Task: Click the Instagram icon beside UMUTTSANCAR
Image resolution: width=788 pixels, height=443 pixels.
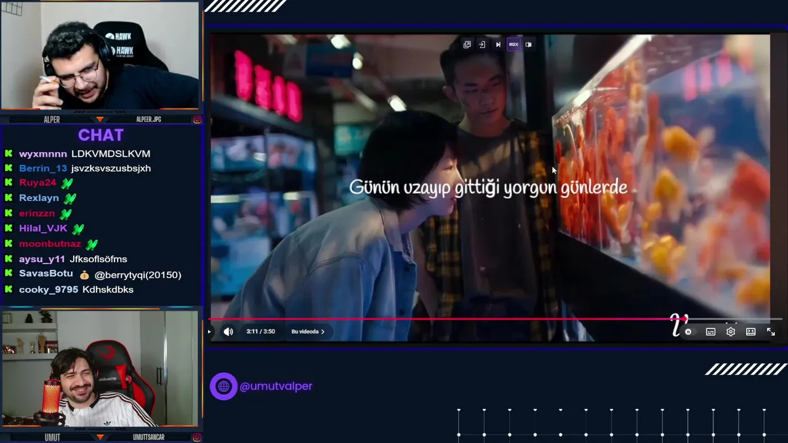Action: [x=197, y=437]
